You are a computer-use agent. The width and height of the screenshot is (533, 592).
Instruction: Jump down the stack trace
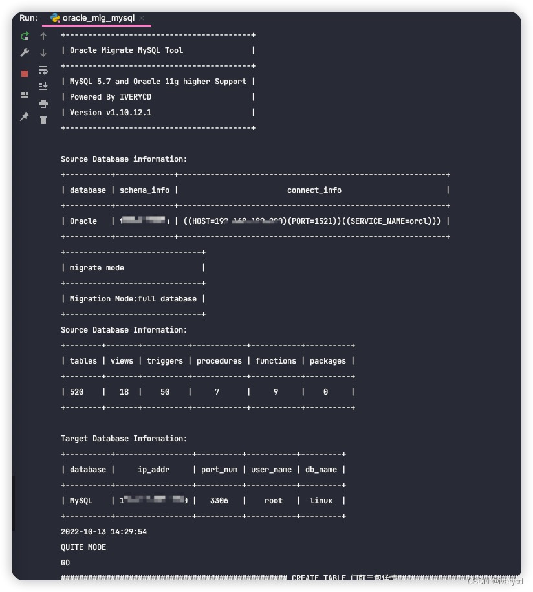(x=43, y=53)
